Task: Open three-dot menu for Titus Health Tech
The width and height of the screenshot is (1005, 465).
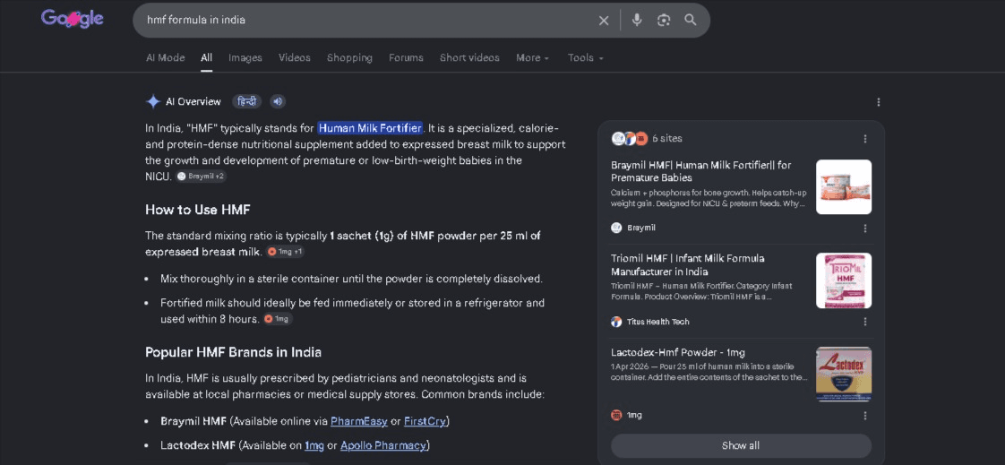Action: (865, 322)
